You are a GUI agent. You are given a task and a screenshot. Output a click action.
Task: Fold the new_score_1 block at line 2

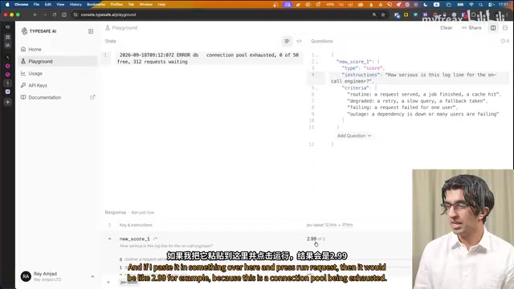tap(317, 63)
